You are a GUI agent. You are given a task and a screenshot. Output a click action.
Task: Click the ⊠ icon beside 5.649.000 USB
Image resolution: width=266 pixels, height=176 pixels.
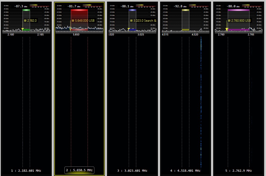72,20
